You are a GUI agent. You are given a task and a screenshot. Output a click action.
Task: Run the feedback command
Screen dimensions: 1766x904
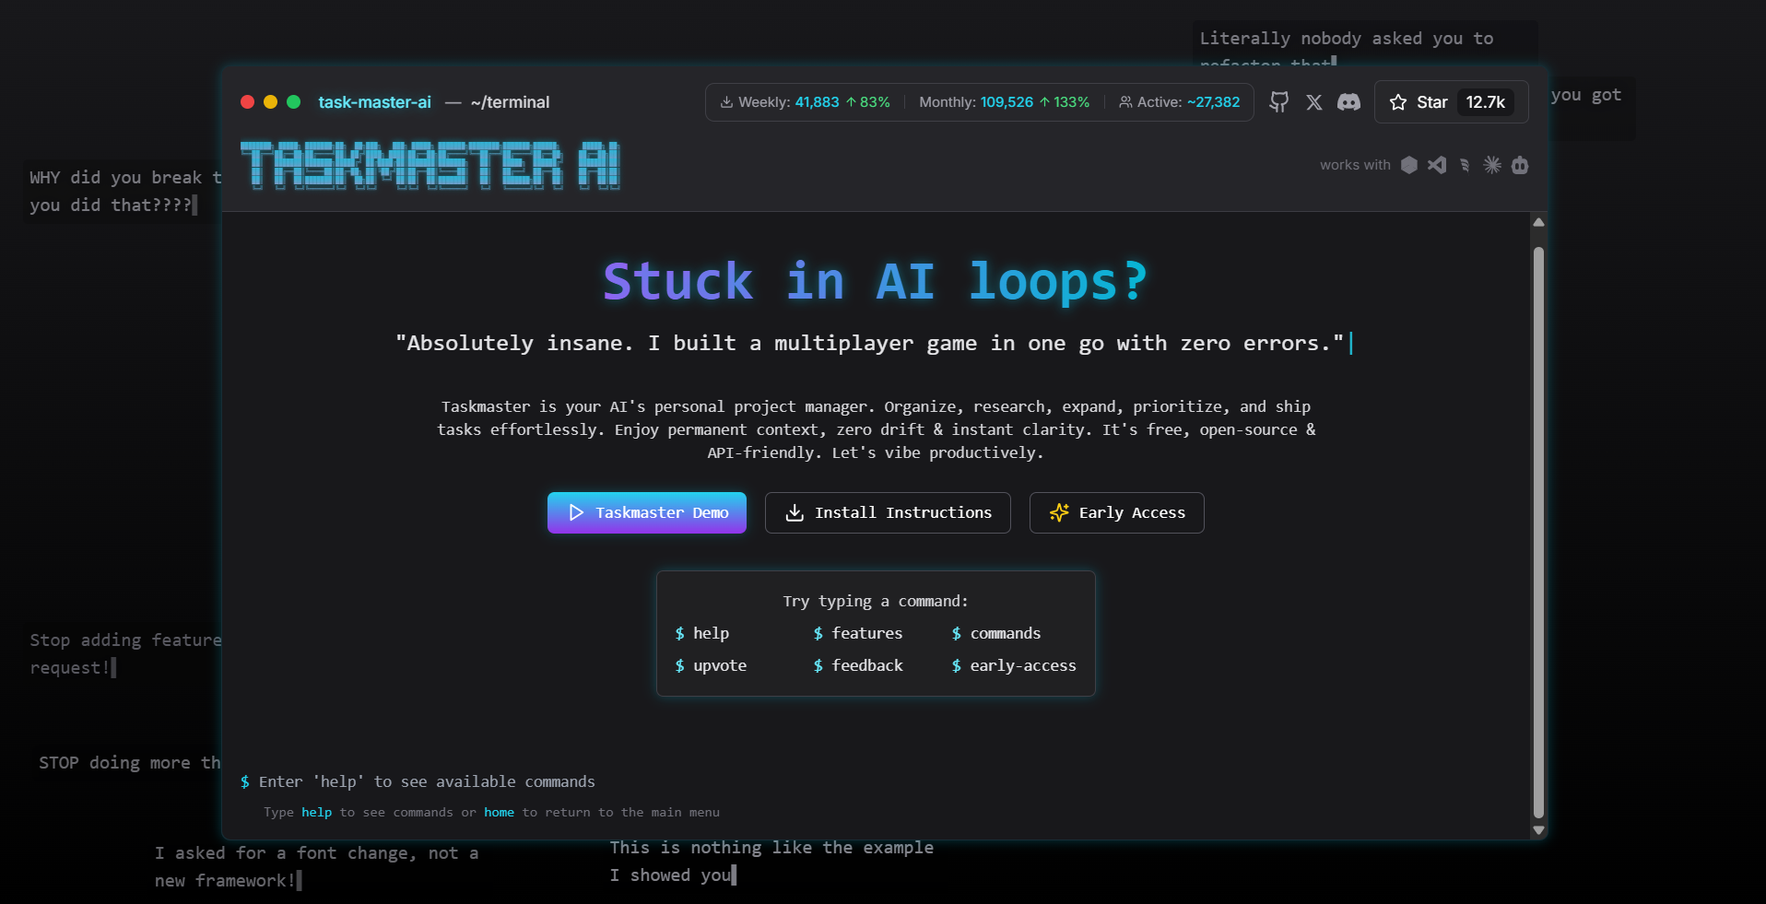pos(858,665)
